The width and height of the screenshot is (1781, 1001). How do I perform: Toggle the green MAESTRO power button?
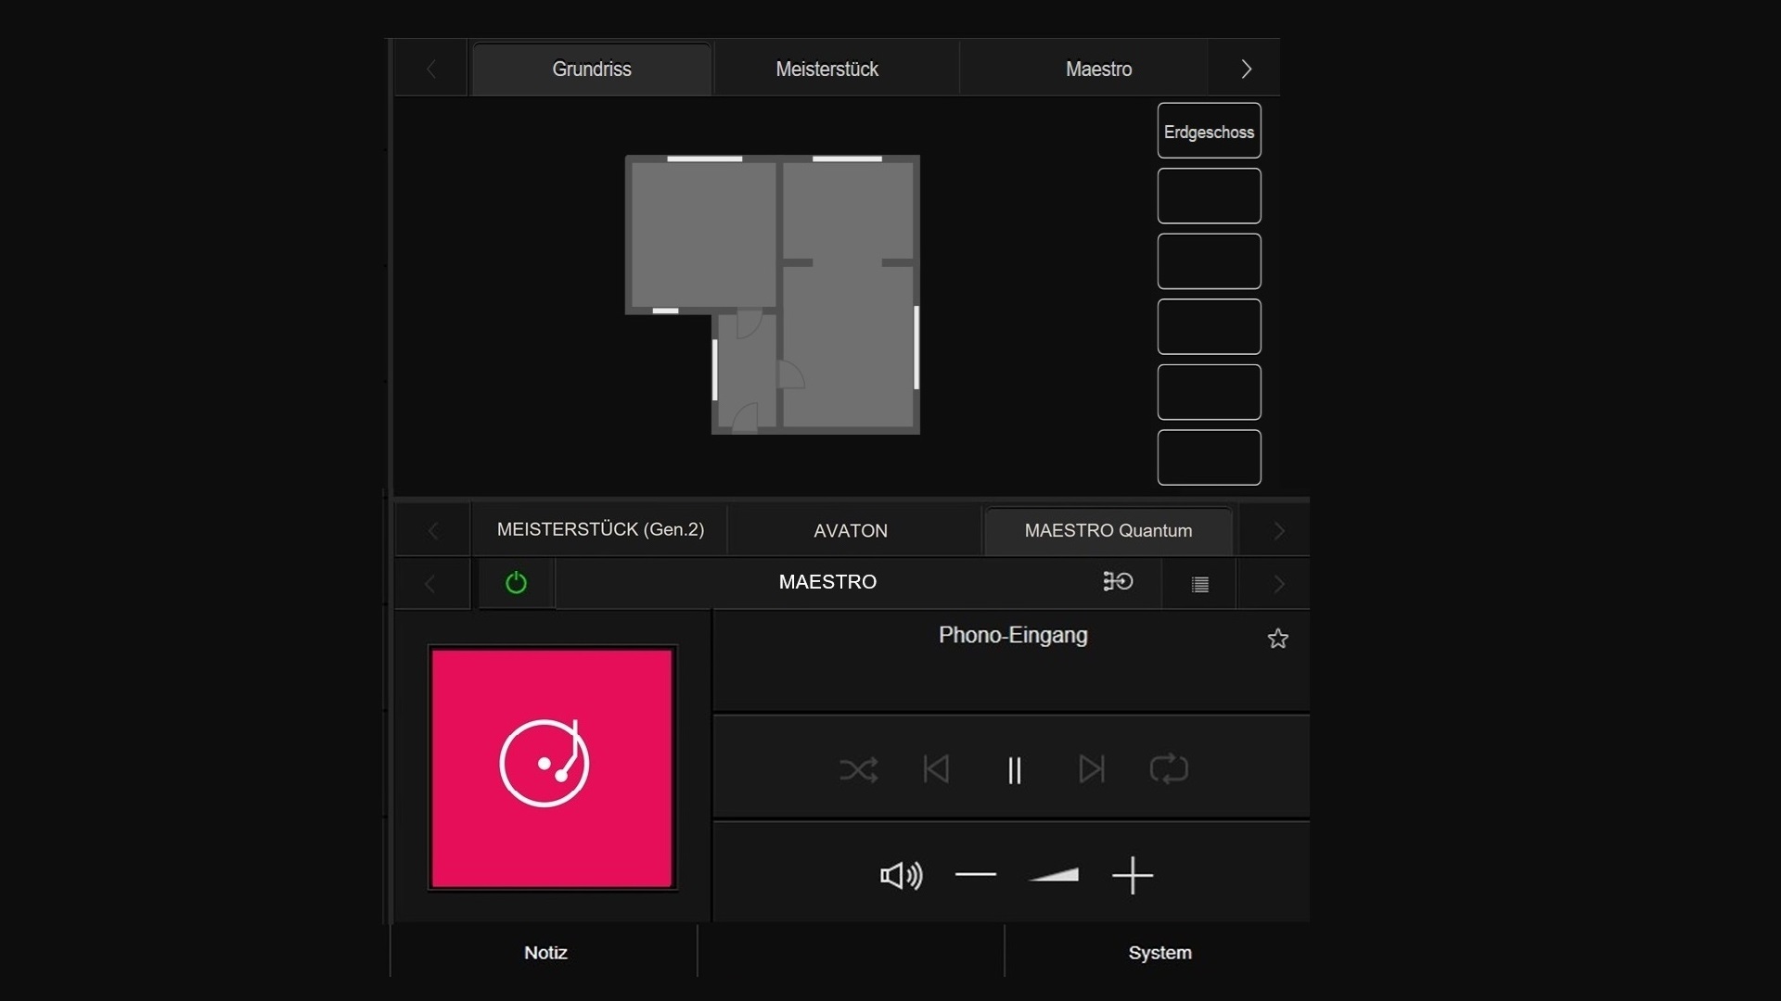tap(516, 583)
